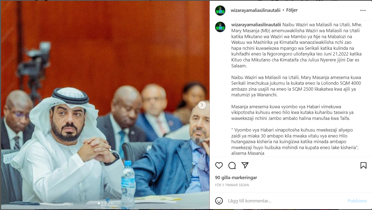Click the caption's profile avatar
This screenshot has height=210, width=372.
[x=220, y=27]
